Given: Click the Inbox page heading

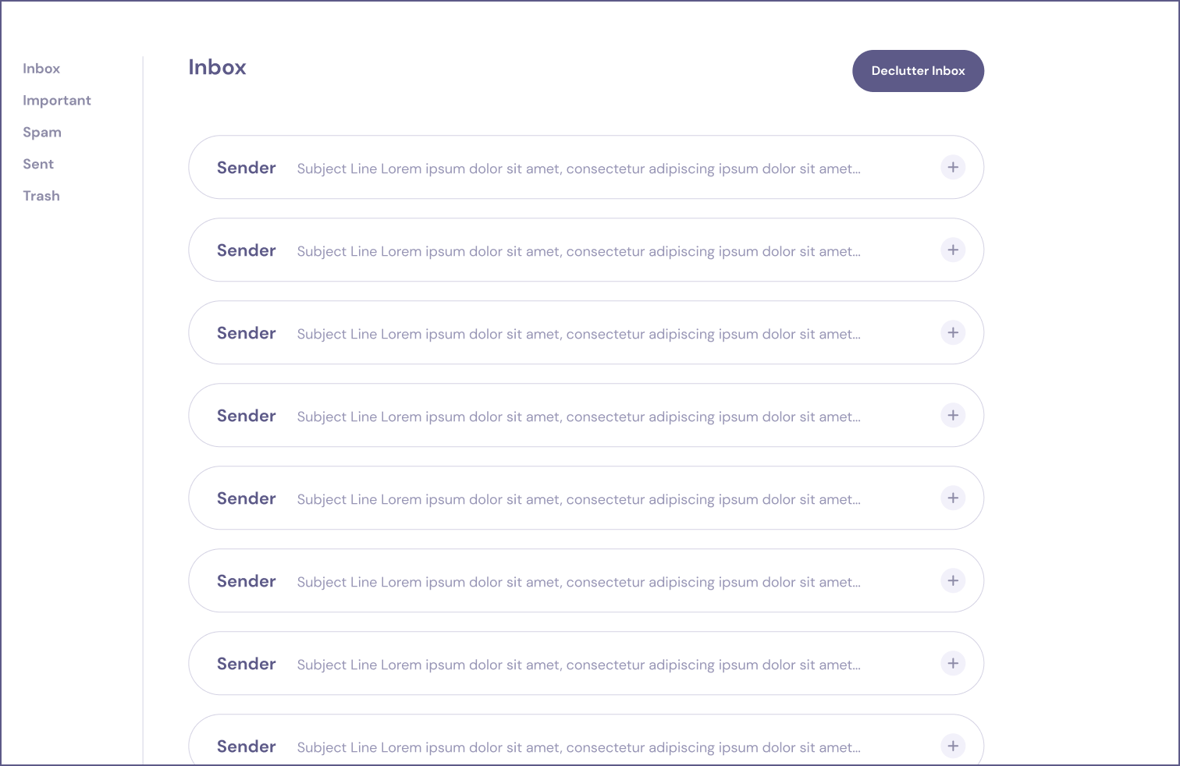Looking at the screenshot, I should (x=217, y=67).
